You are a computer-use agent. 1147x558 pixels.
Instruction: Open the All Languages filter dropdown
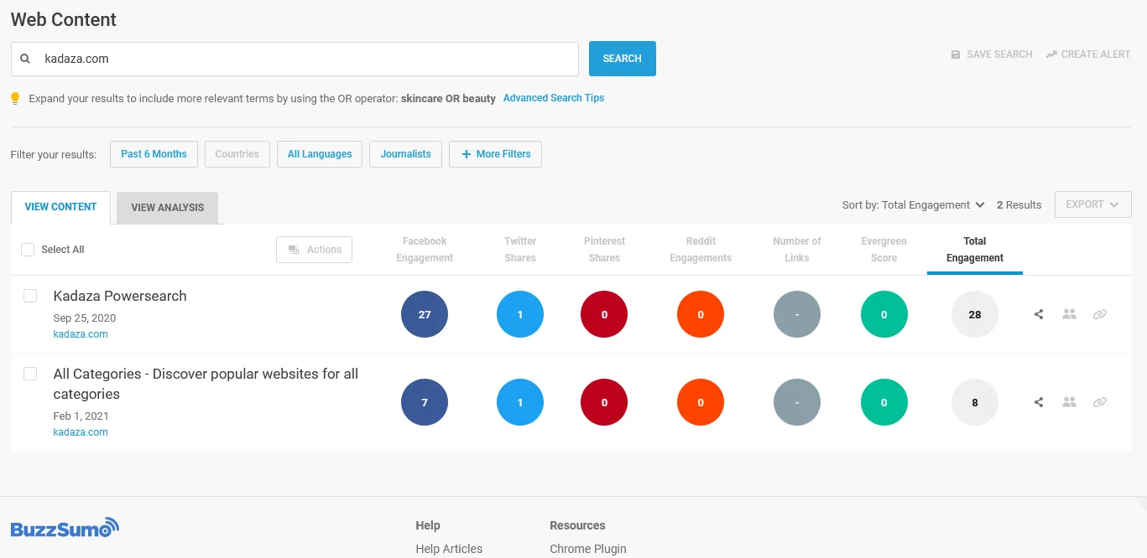point(320,154)
